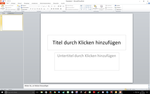Click the justify text alignment icon
Viewport: 150px width, 94px height.
point(58,9)
